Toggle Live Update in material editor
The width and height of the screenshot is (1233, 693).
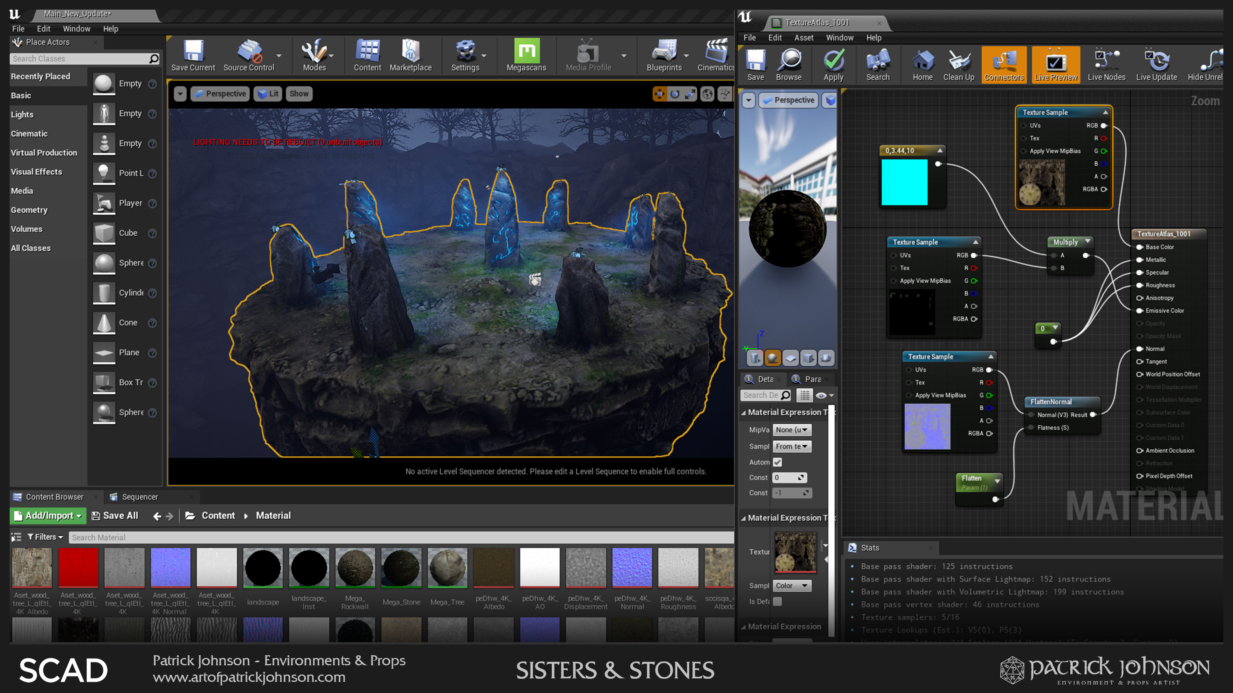[x=1156, y=65]
